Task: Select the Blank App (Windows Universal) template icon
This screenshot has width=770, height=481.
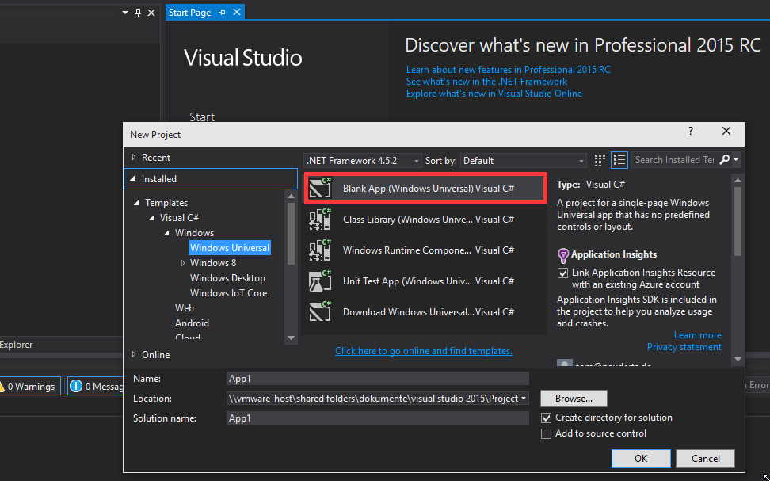Action: 320,188
